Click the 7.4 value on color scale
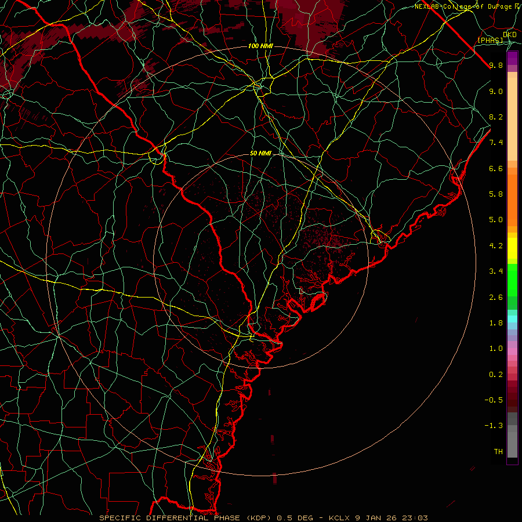The image size is (522, 522). tap(496, 143)
